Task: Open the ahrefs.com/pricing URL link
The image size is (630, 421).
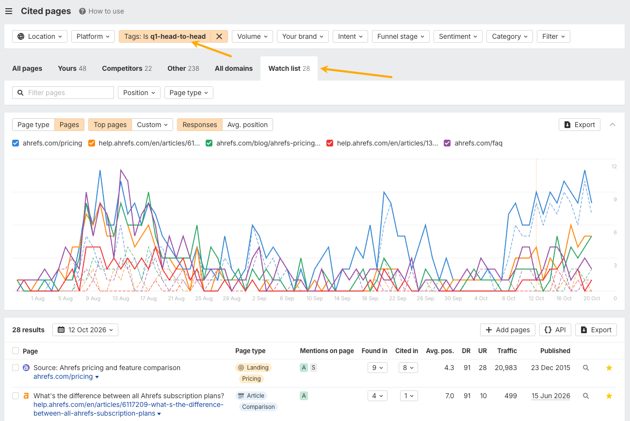Action: (63, 376)
